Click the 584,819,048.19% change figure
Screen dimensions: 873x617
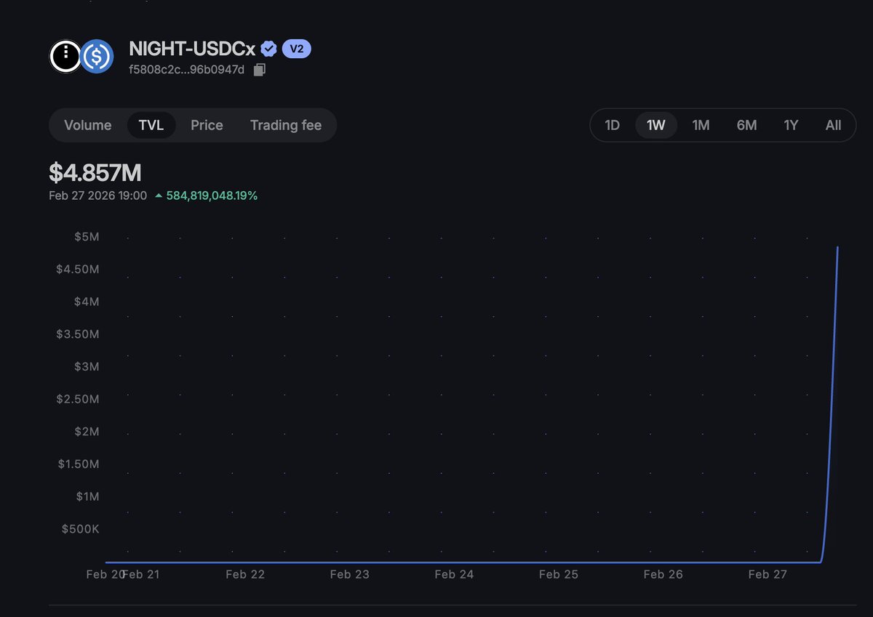[x=212, y=195]
